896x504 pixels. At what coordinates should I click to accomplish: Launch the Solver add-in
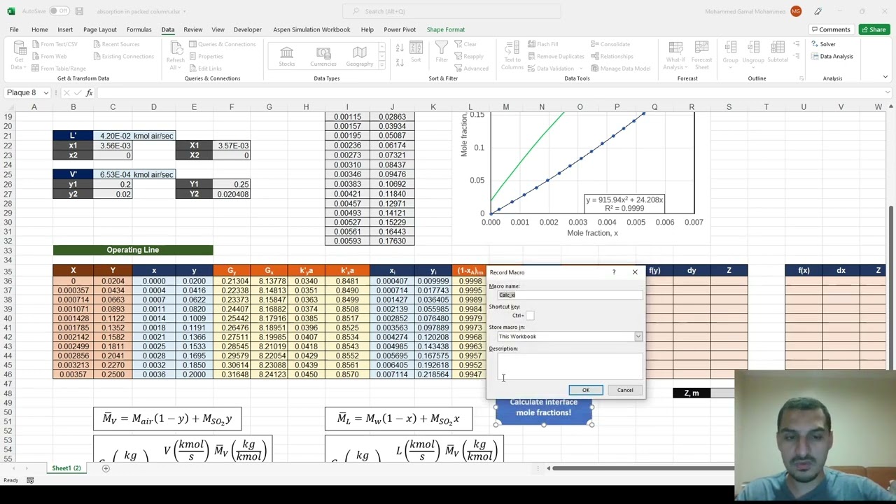tap(823, 44)
